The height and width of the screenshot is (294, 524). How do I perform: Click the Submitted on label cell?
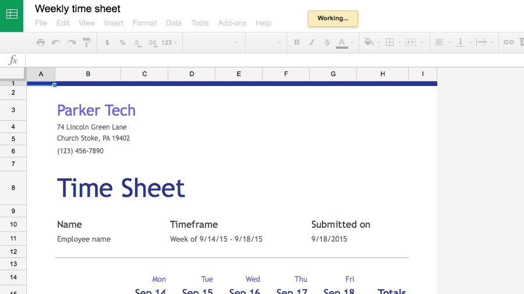(x=341, y=224)
